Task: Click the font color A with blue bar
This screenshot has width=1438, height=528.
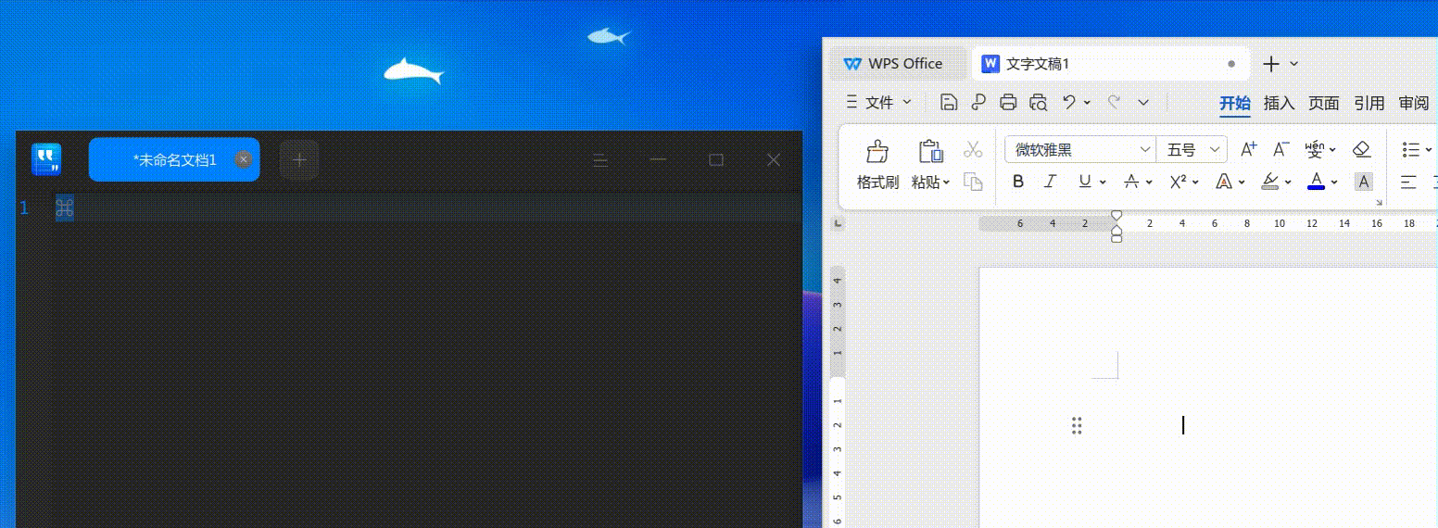Action: 1316,182
